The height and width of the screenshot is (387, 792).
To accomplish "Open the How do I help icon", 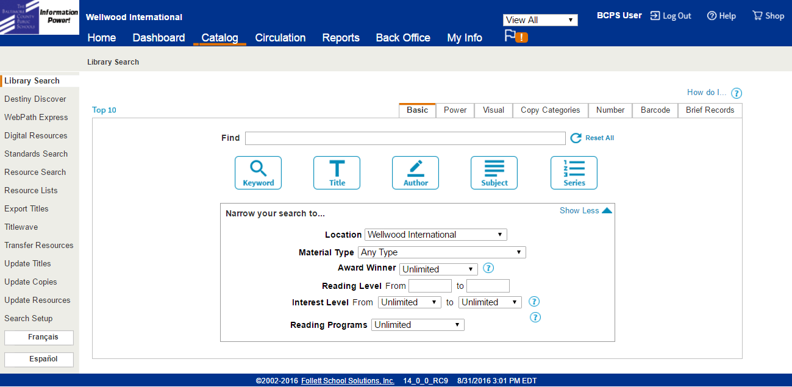I will pyautogui.click(x=736, y=93).
